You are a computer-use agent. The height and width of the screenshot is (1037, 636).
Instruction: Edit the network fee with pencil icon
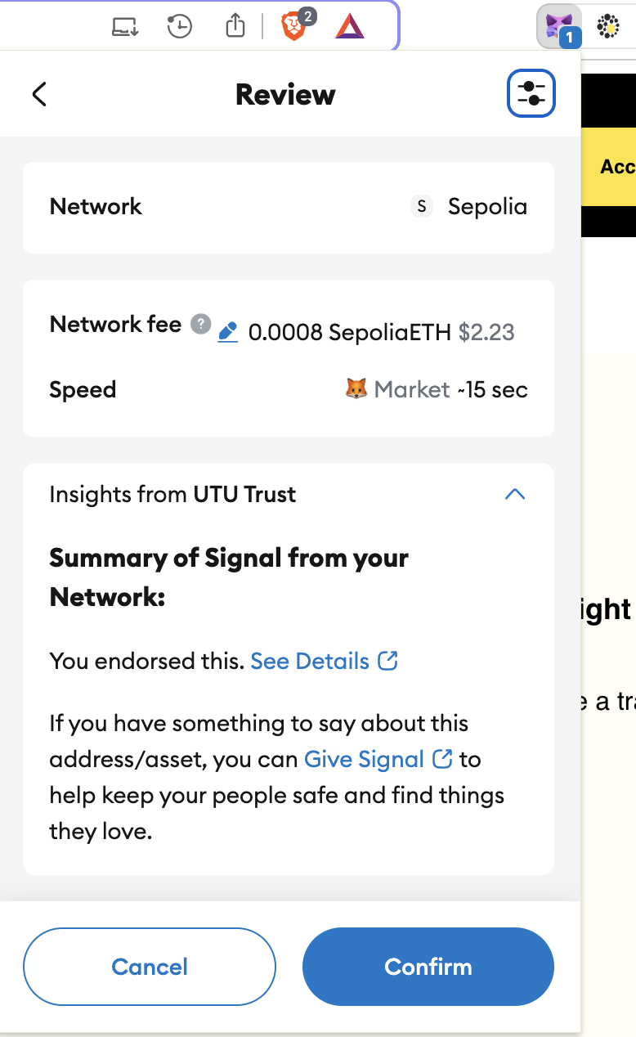[228, 332]
